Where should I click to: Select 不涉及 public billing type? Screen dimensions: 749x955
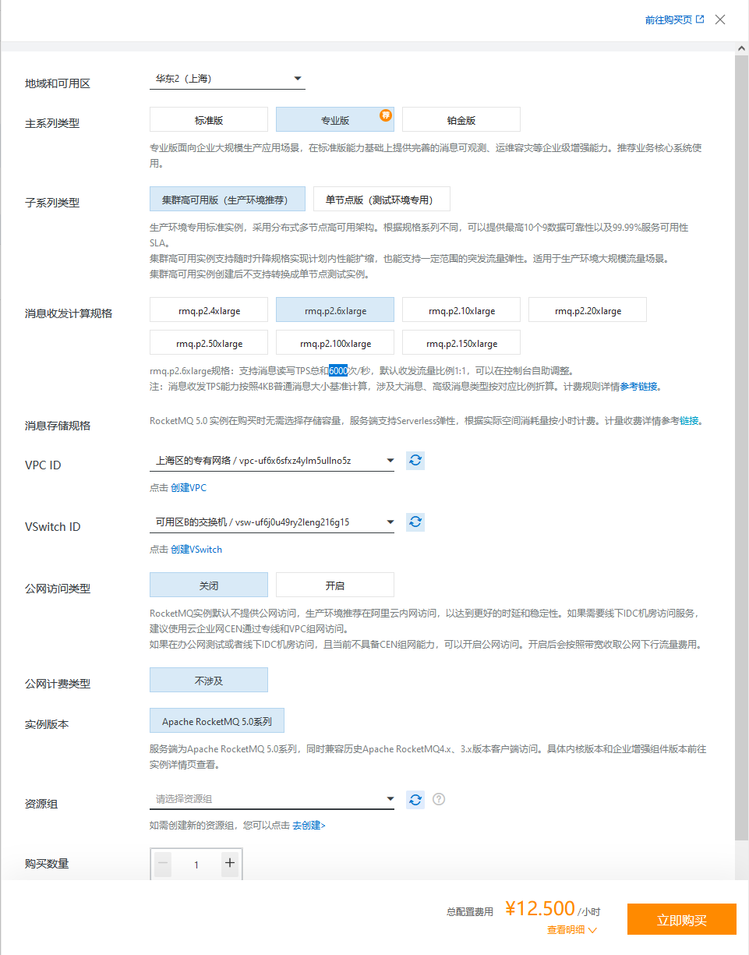pyautogui.click(x=209, y=680)
